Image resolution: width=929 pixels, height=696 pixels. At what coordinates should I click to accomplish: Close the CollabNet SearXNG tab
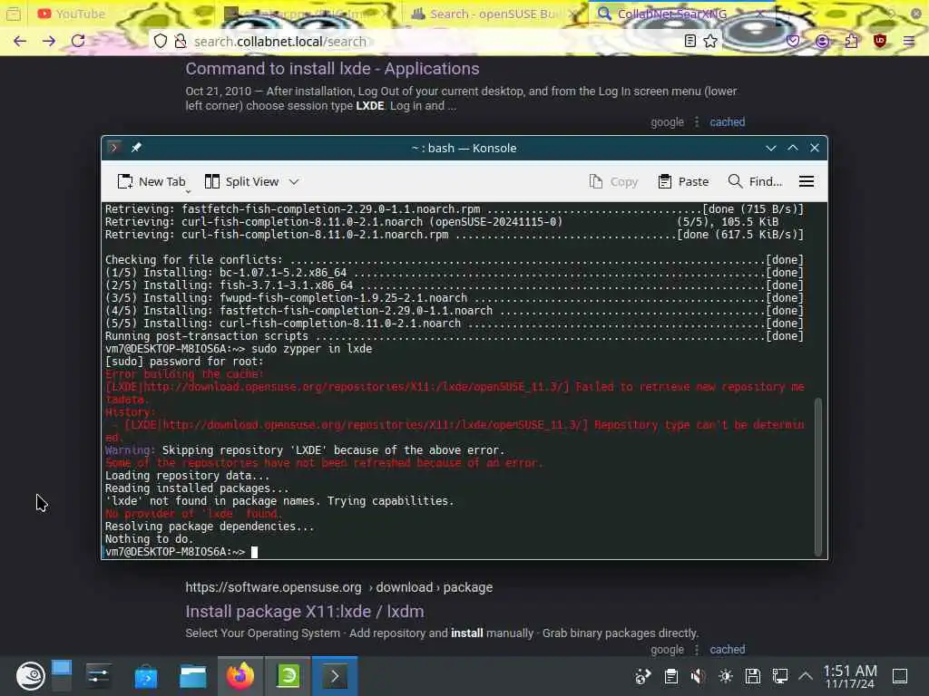pos(760,14)
